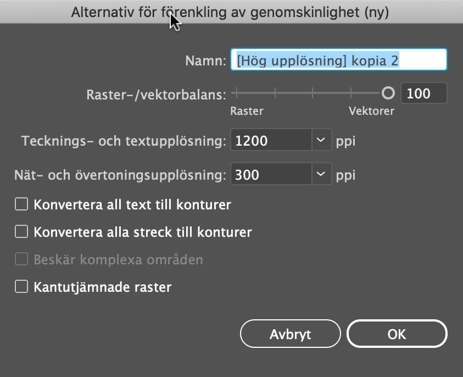Click the Namn: label text

206,60
